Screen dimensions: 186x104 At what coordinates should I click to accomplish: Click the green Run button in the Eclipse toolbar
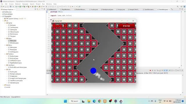pyautogui.click(x=20, y=7)
